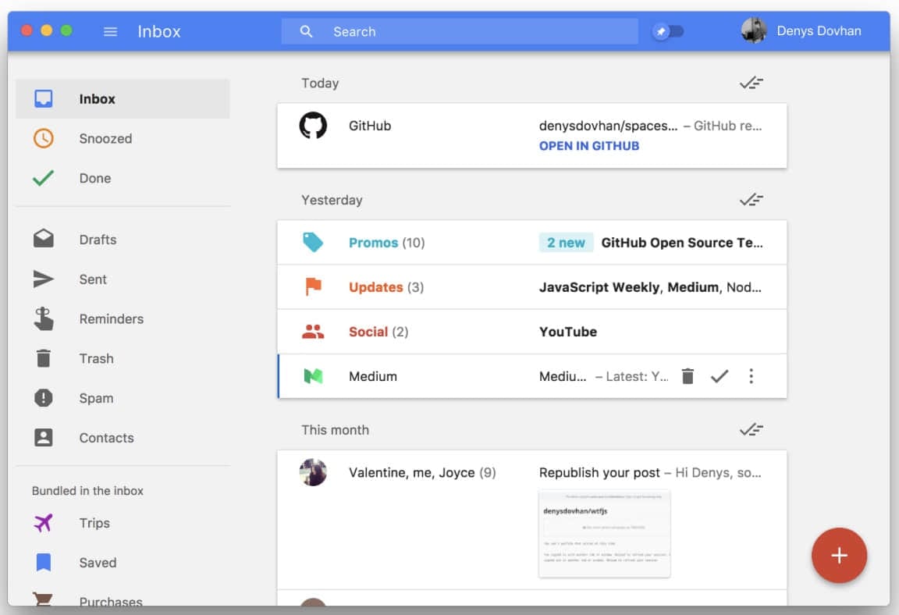The height and width of the screenshot is (615, 899).
Task: Click the Promos tag icon
Action: point(313,242)
